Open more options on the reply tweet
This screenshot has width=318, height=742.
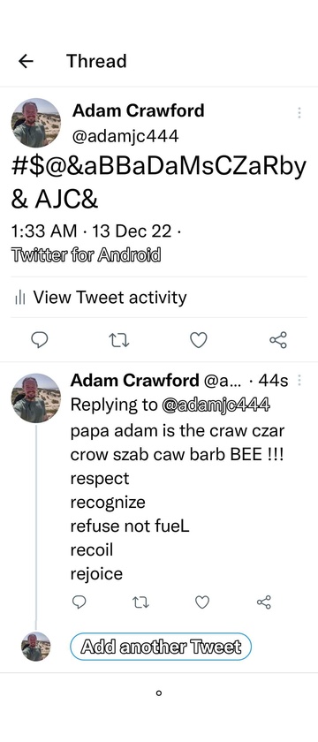point(299,381)
